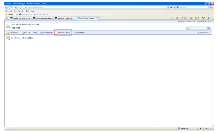218x133 pixels.
Task: Close the Home - Report Manager tab
Action: [98, 18]
